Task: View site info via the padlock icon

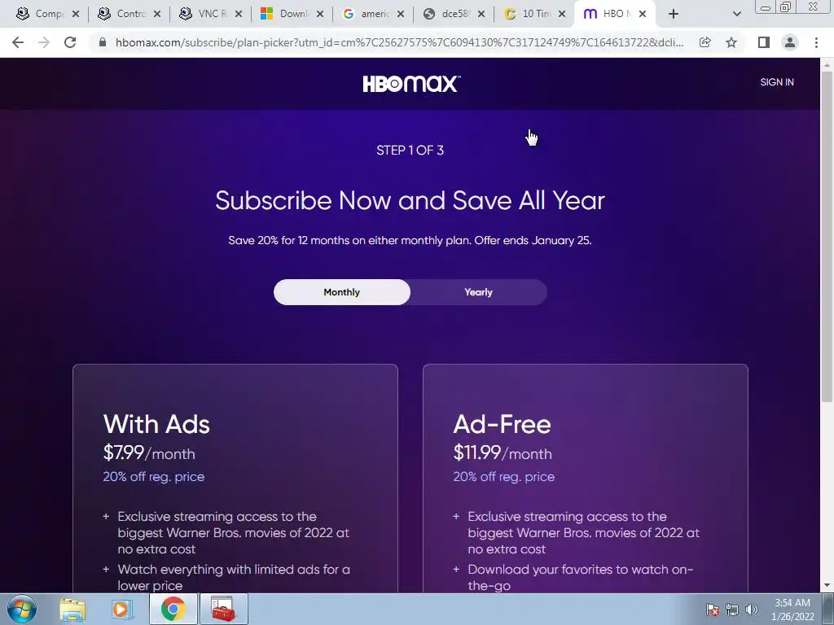Action: (x=103, y=42)
